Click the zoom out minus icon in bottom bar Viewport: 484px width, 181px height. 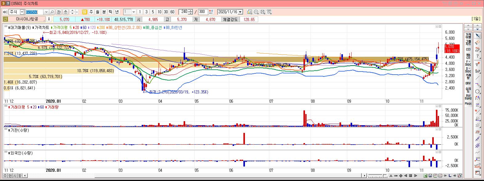(396, 176)
